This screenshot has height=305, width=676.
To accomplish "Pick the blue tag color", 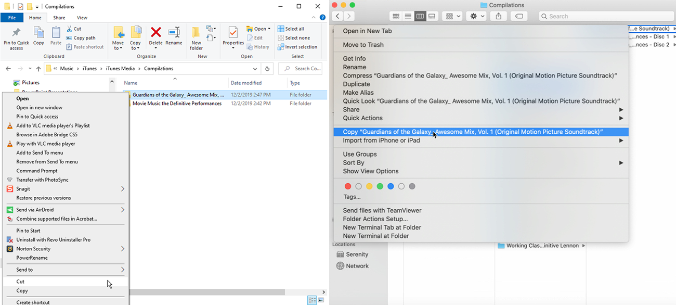I will [391, 186].
